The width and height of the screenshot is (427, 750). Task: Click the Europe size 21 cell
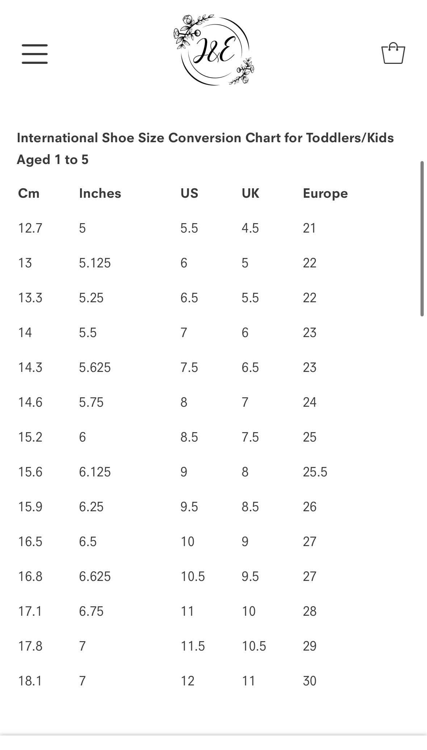point(309,228)
